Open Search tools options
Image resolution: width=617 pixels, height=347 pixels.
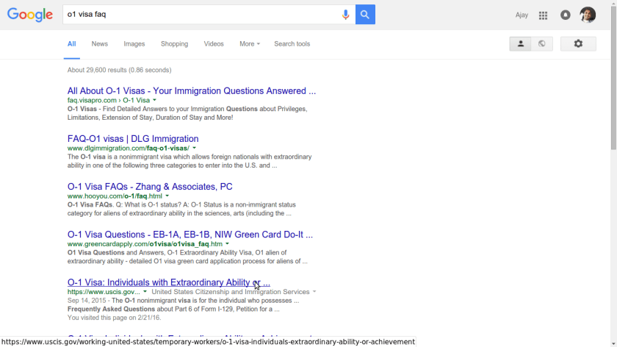coord(292,44)
